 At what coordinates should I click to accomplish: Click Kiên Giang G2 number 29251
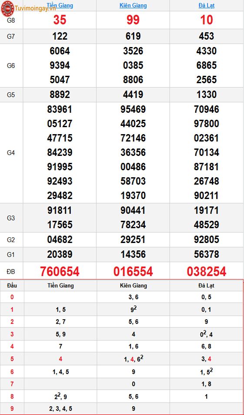tap(133, 240)
